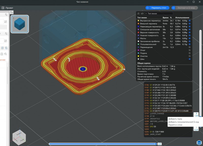Click the orientation view cube
Screen dimensions: 203x146
point(19,137)
